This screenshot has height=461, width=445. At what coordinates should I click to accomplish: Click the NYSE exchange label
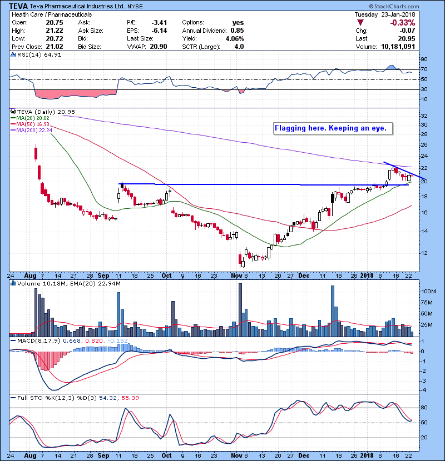[135, 7]
